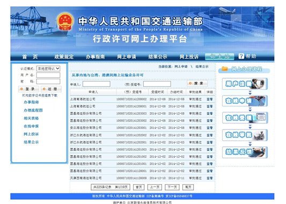Viewport: 286px width, 204px height.
Task: Click the 受理时间 column header
Action: click(158, 92)
